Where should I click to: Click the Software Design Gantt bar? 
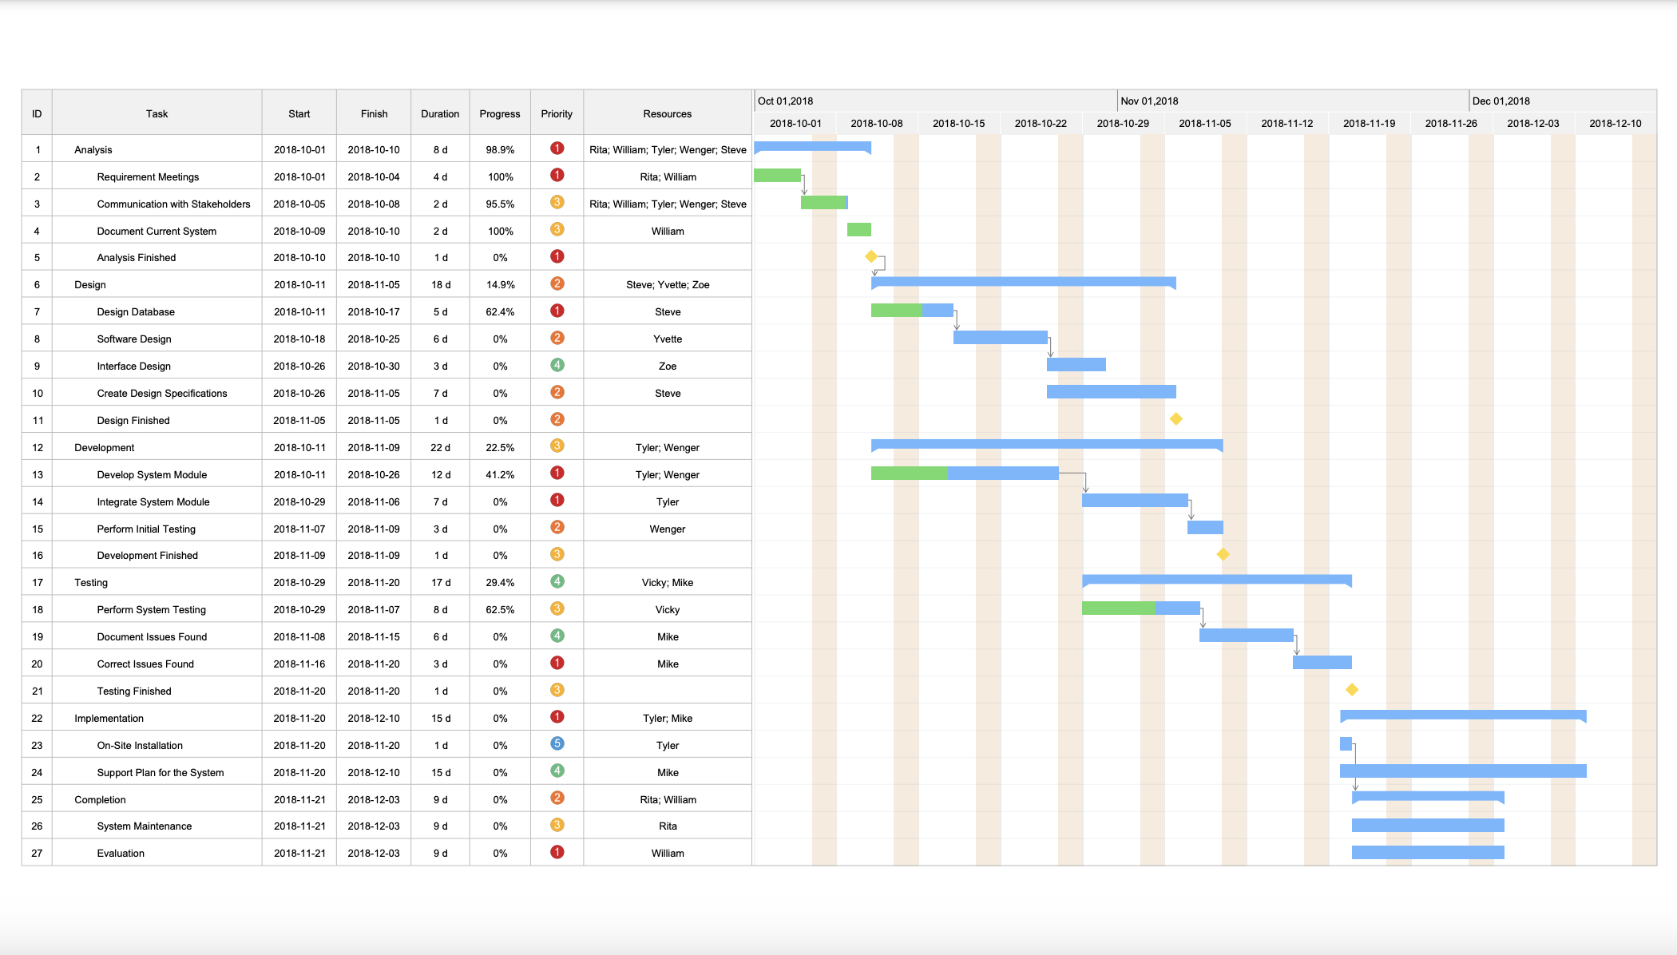click(1000, 338)
